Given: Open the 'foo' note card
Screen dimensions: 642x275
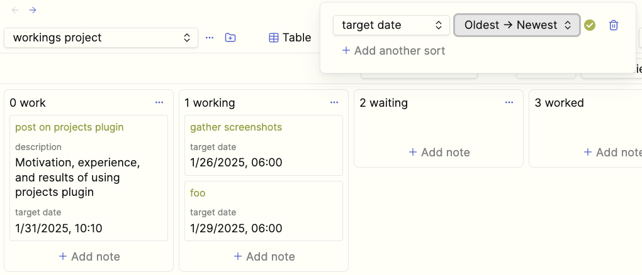Looking at the screenshot, I should pos(264,211).
